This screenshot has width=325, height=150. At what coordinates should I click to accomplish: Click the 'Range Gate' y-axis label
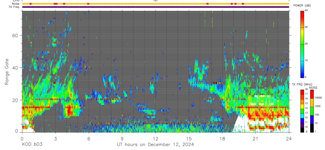click(7, 72)
